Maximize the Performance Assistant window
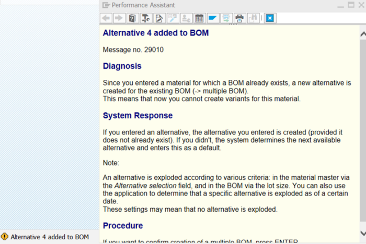Screen dimensions: 366x244 (351, 5)
